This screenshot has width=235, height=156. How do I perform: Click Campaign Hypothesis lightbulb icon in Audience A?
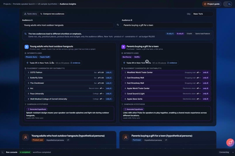pos(25,104)
